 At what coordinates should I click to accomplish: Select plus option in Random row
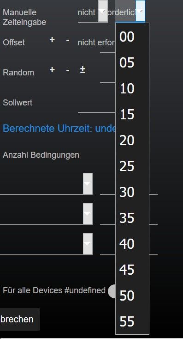[x=52, y=70]
